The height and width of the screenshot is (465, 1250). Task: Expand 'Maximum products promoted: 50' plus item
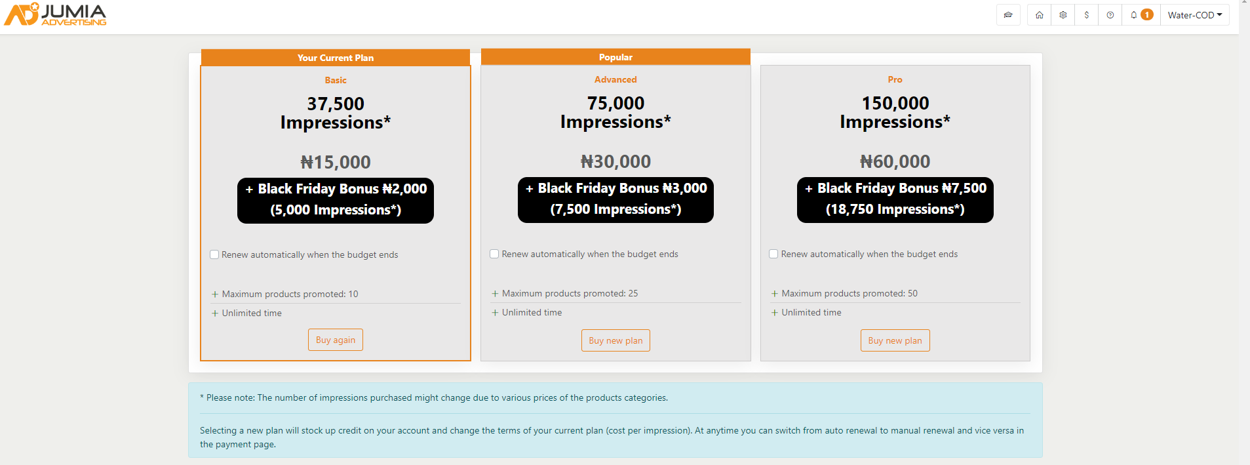[775, 294]
